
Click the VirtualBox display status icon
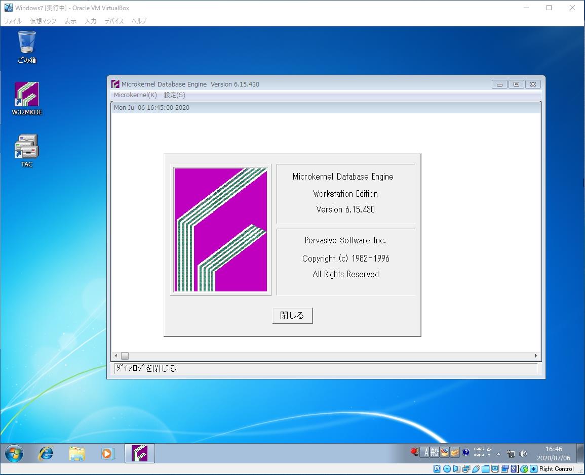pyautogui.click(x=495, y=469)
